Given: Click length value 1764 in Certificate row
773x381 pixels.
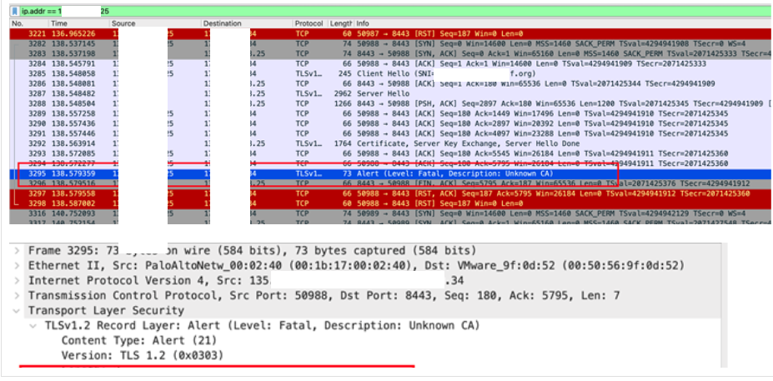Looking at the screenshot, I should click(x=342, y=143).
